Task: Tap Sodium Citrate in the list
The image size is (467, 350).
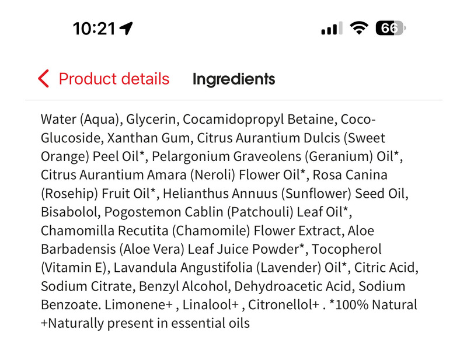Action: click(79, 286)
